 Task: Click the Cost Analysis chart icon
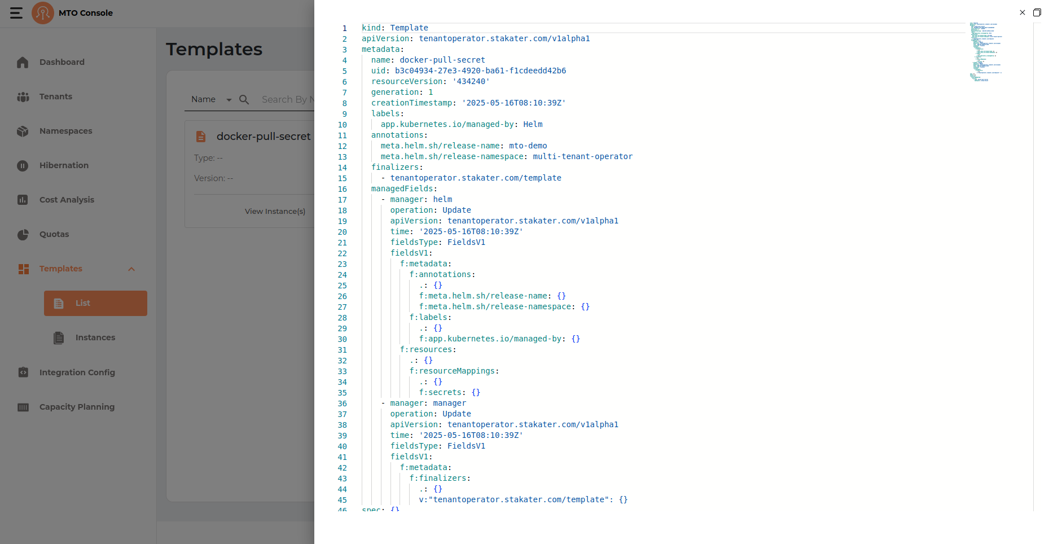[23, 200]
